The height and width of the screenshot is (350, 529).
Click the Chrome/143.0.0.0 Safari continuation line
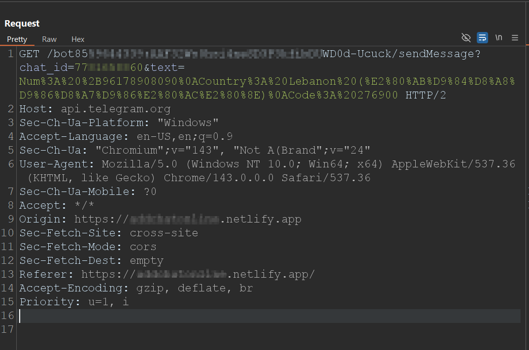pos(199,178)
